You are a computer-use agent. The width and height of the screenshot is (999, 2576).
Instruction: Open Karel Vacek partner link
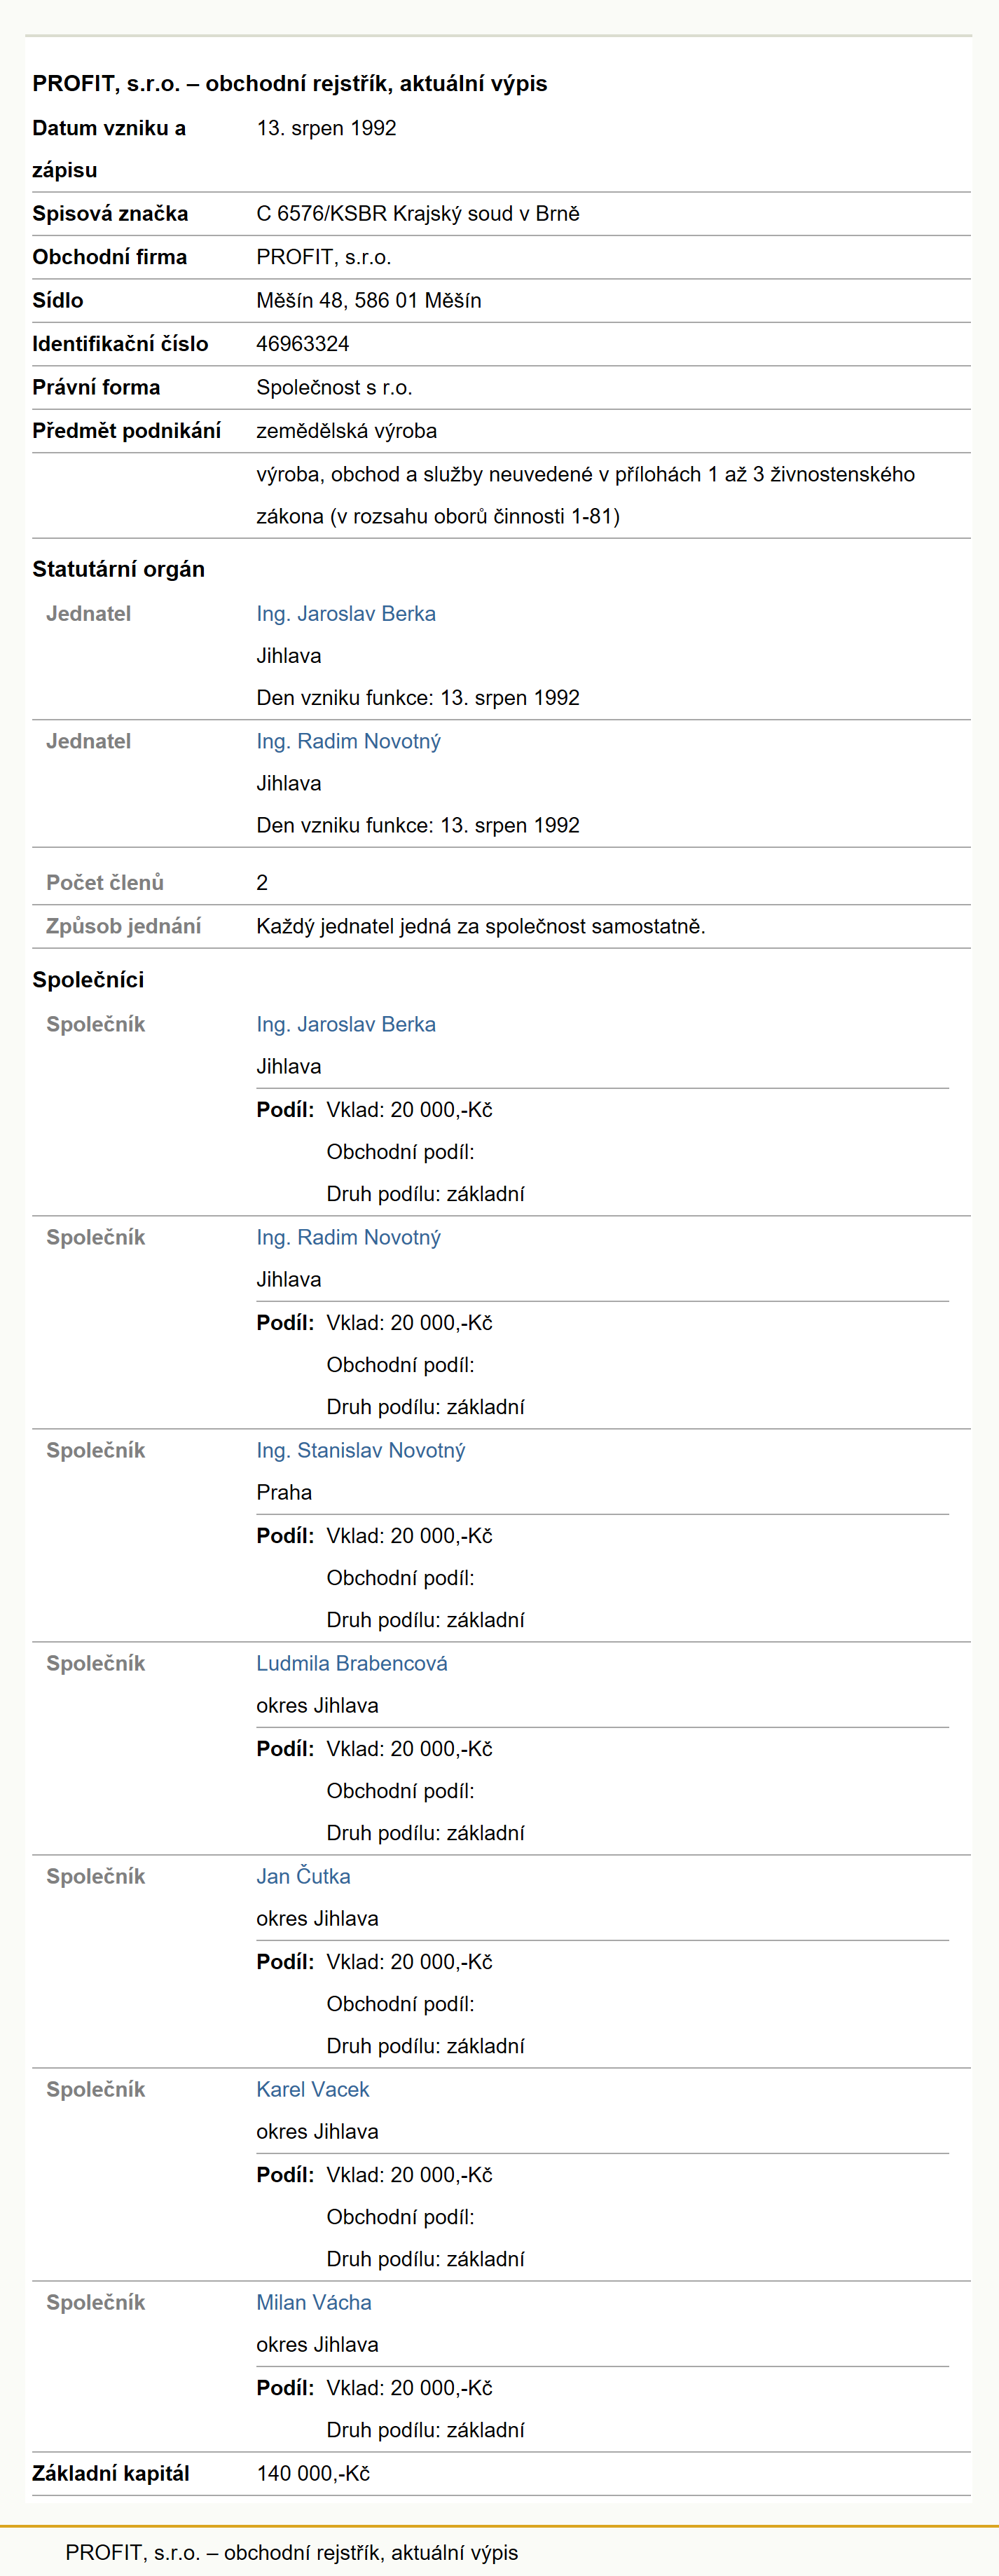coord(313,2089)
